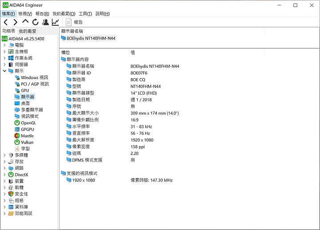Switch to the 功能表 tab
This screenshot has height=230, width=320.
coord(9,31)
